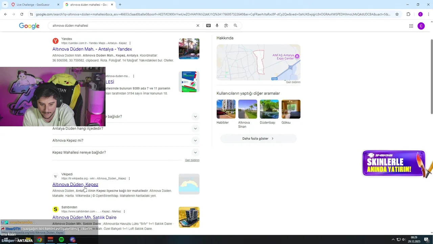Go to Google homepage via logo
This screenshot has height=244, width=433.
(x=29, y=26)
